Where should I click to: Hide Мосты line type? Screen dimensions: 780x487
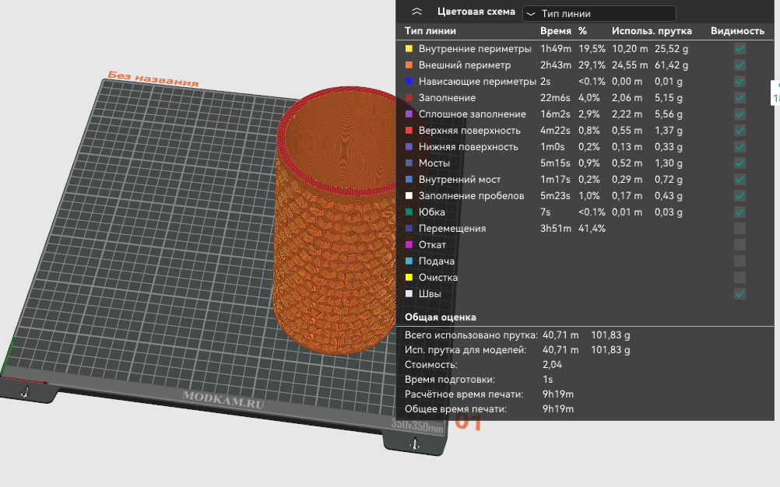(x=740, y=163)
